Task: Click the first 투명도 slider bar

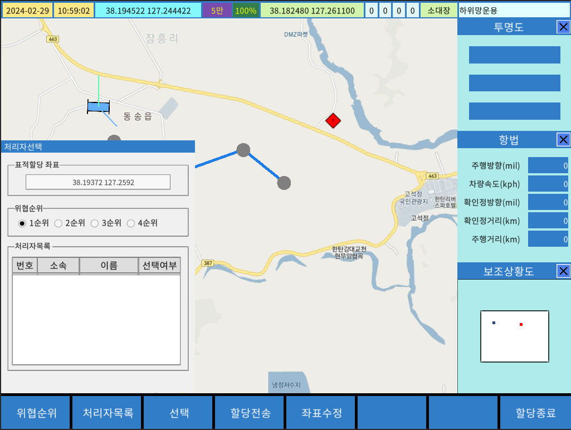Action: [x=514, y=55]
